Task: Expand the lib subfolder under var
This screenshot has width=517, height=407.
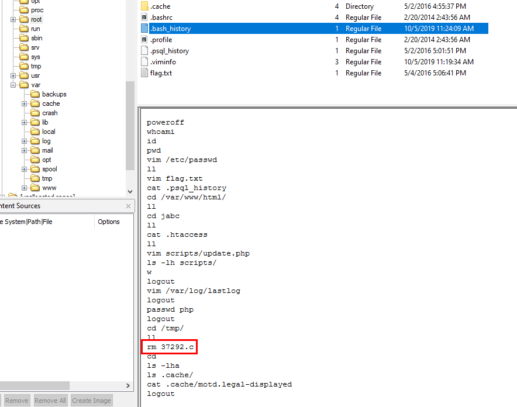Action: click(24, 123)
